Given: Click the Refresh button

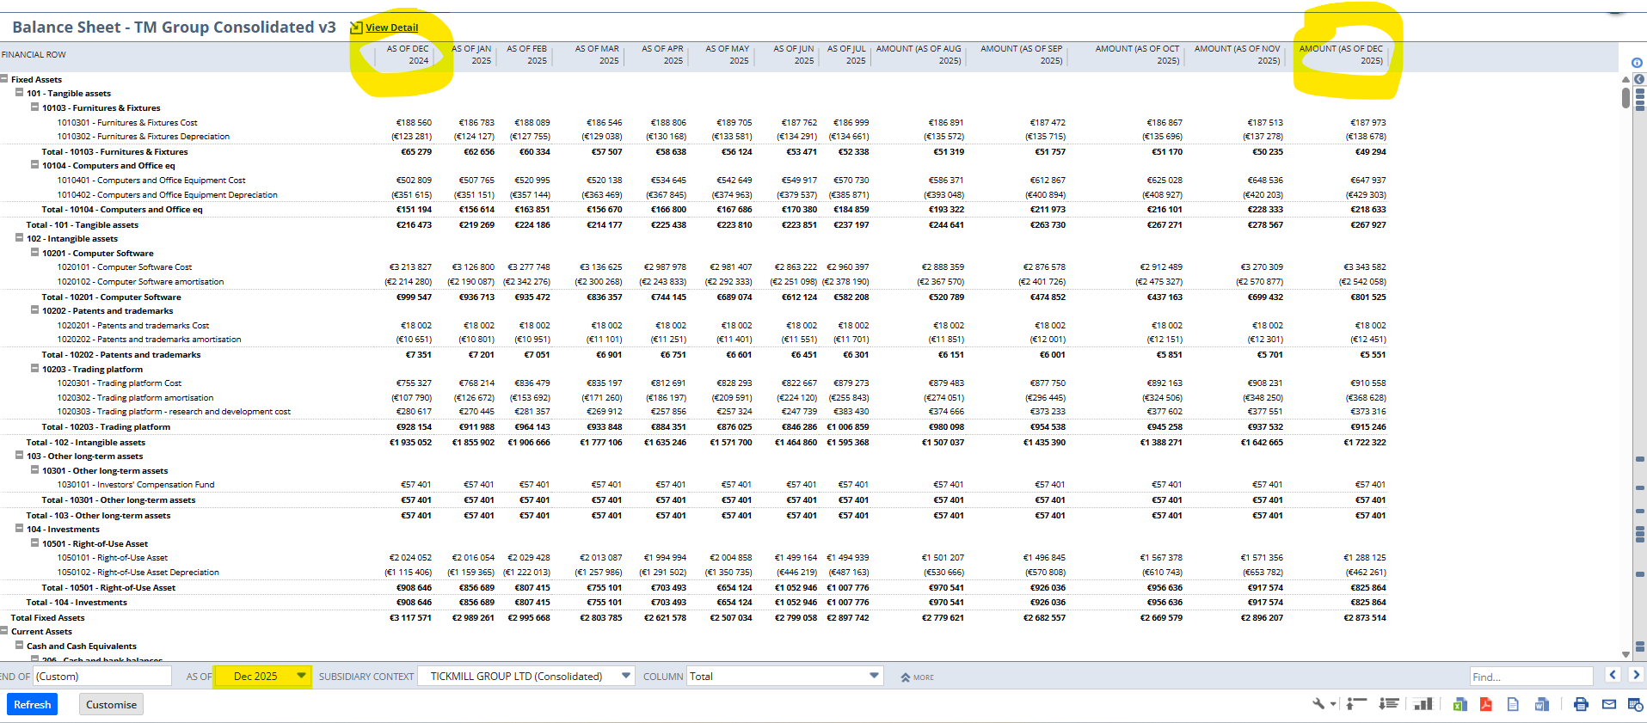Looking at the screenshot, I should pos(33,704).
